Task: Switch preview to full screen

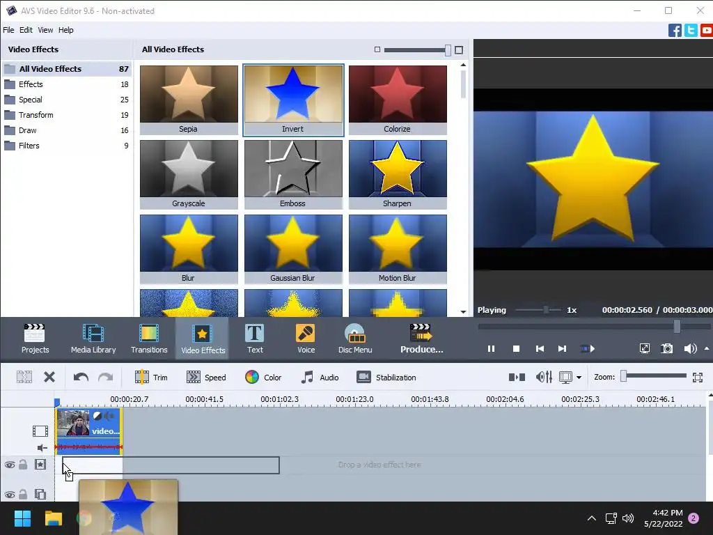Action: (x=644, y=349)
